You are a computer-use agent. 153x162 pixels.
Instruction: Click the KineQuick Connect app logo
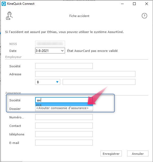point(4,4)
